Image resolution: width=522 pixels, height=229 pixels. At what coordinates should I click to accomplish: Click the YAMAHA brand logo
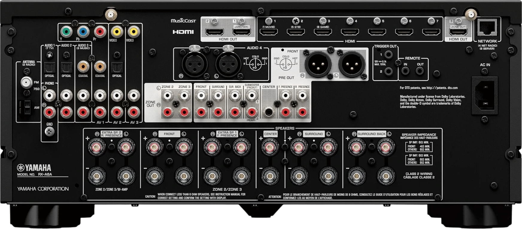[34, 168]
